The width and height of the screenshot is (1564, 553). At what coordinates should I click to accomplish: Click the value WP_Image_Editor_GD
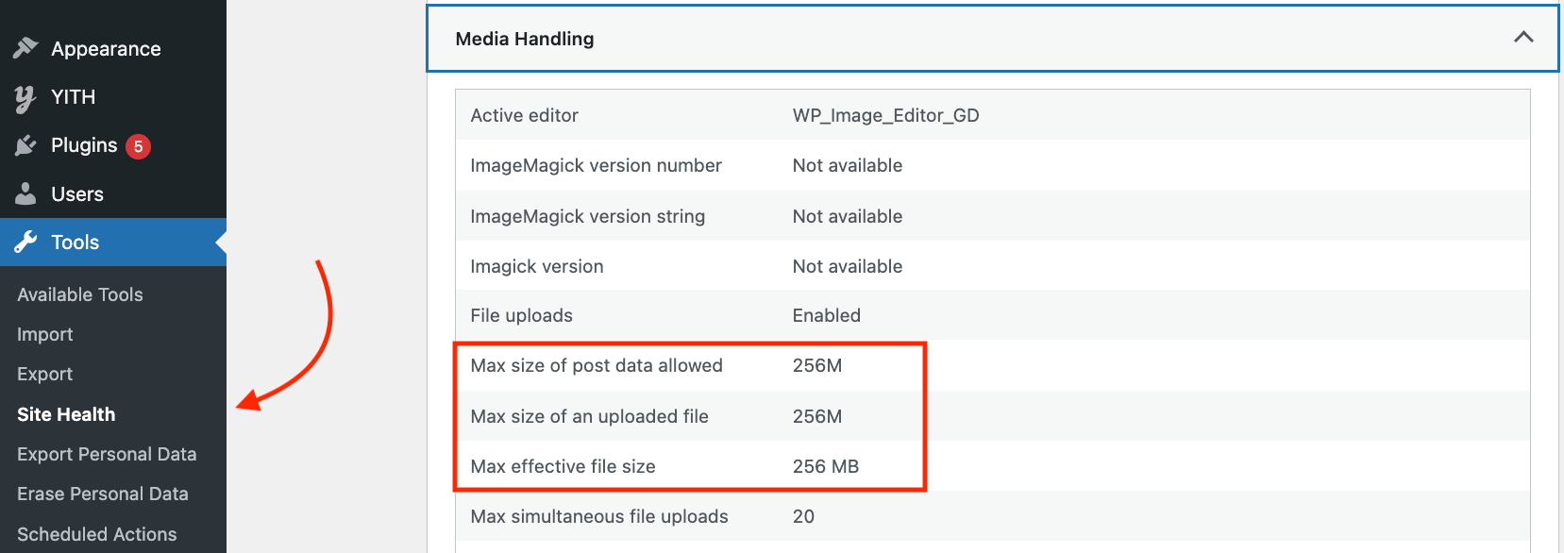tap(886, 115)
